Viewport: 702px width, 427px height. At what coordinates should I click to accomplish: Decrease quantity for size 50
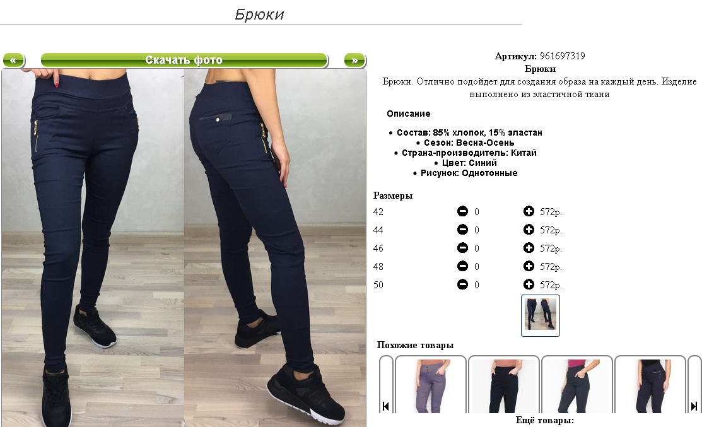(x=462, y=284)
